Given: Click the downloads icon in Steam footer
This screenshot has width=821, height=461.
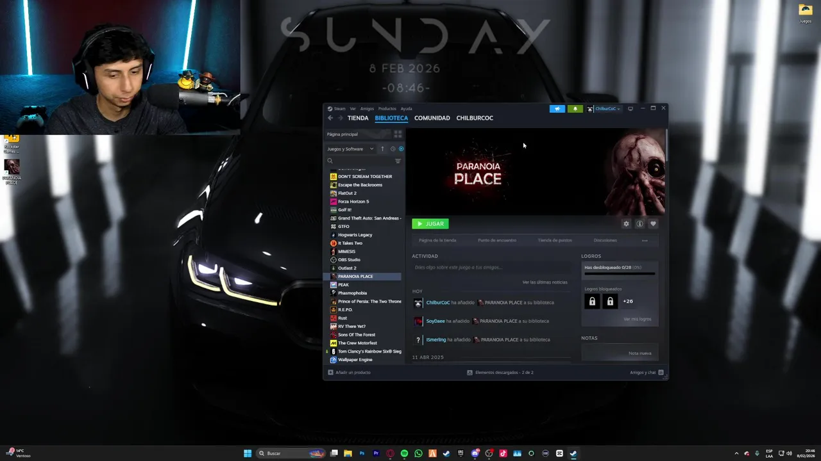Looking at the screenshot, I should click(470, 373).
